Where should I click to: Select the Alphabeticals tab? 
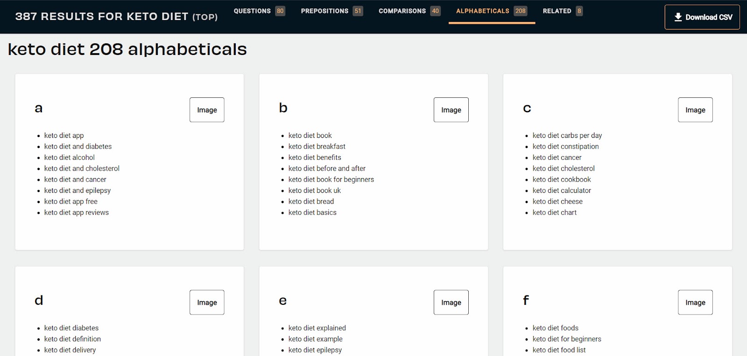492,11
